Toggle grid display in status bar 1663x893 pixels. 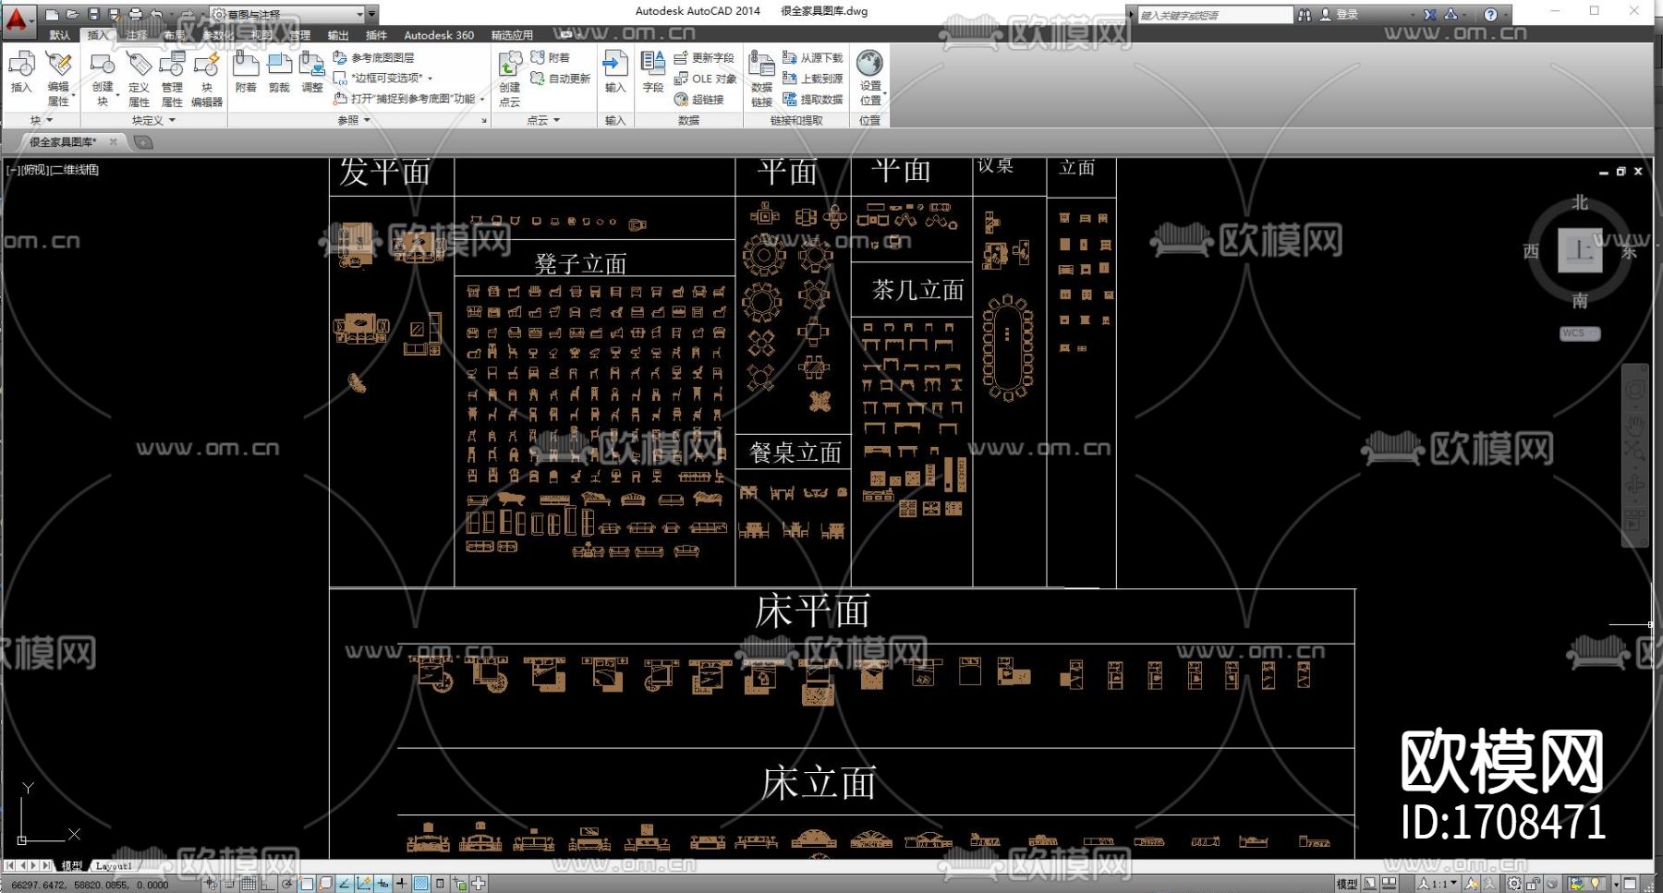click(x=249, y=884)
